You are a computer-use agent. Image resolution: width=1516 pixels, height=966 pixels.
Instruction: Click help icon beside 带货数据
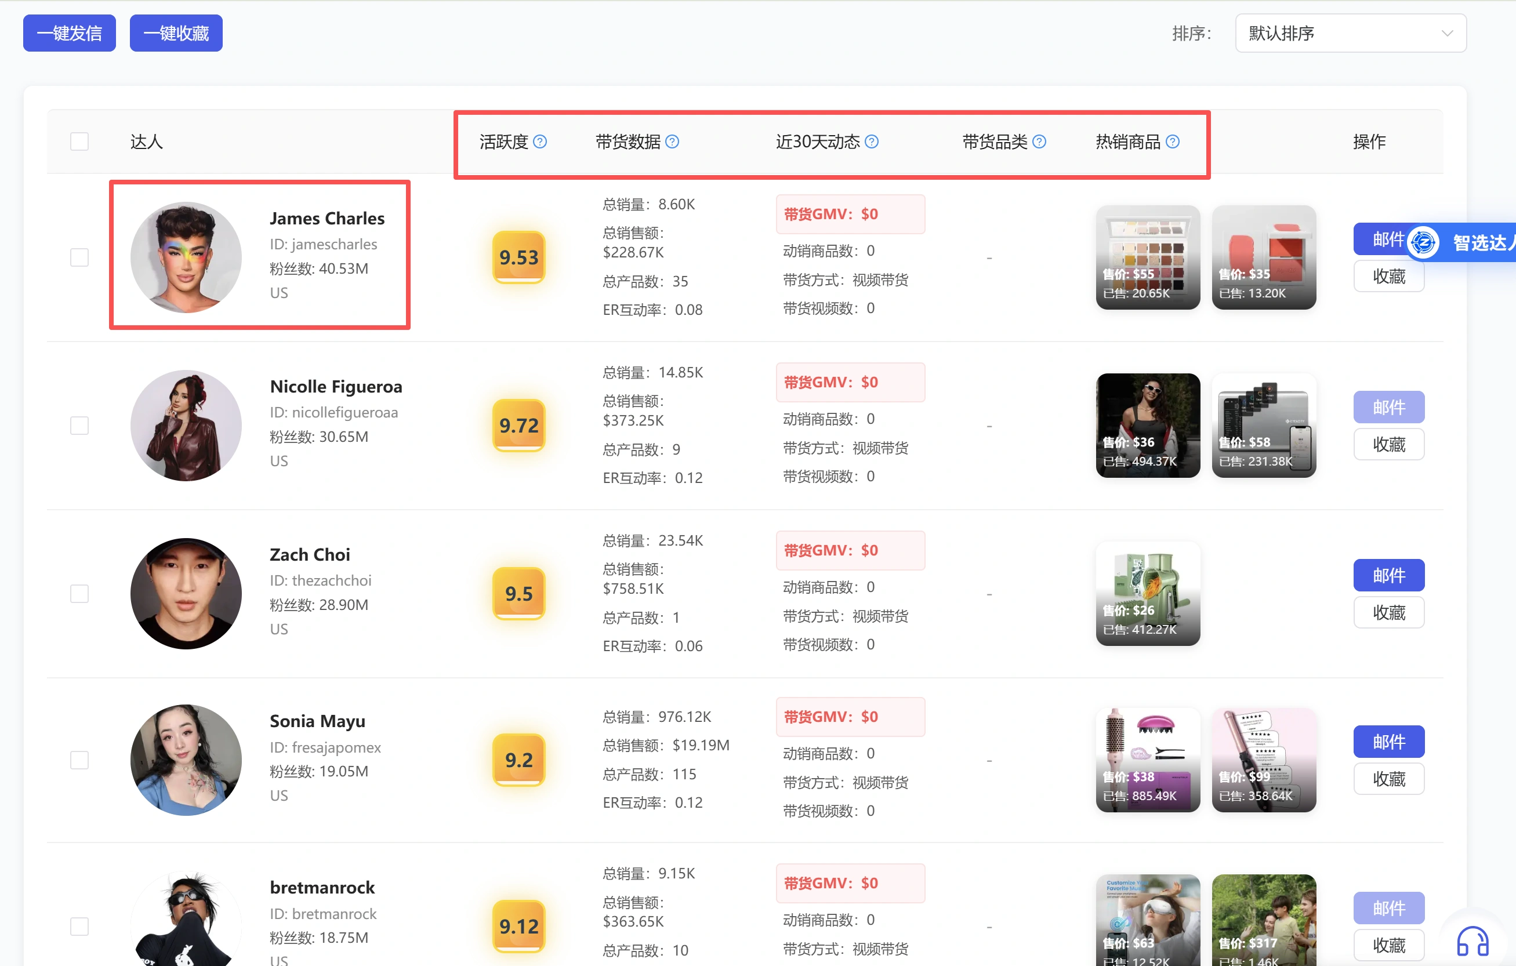click(672, 141)
